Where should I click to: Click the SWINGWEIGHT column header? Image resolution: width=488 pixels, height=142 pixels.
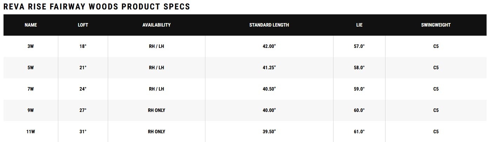436,25
